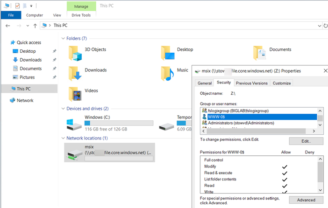The width and height of the screenshot is (328, 208).
Task: Click the Edit... permissions button
Action: [306, 141]
